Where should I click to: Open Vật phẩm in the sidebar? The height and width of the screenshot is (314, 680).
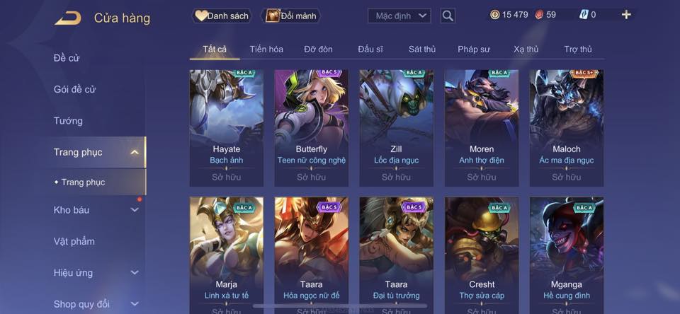(74, 241)
